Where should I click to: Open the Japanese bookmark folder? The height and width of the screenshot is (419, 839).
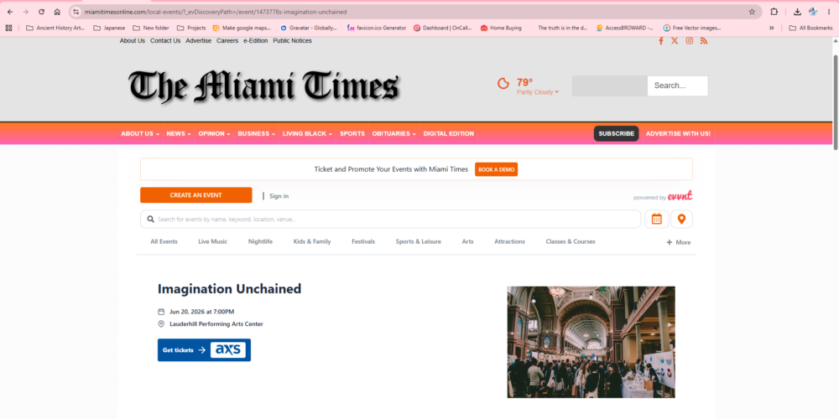[x=109, y=28]
